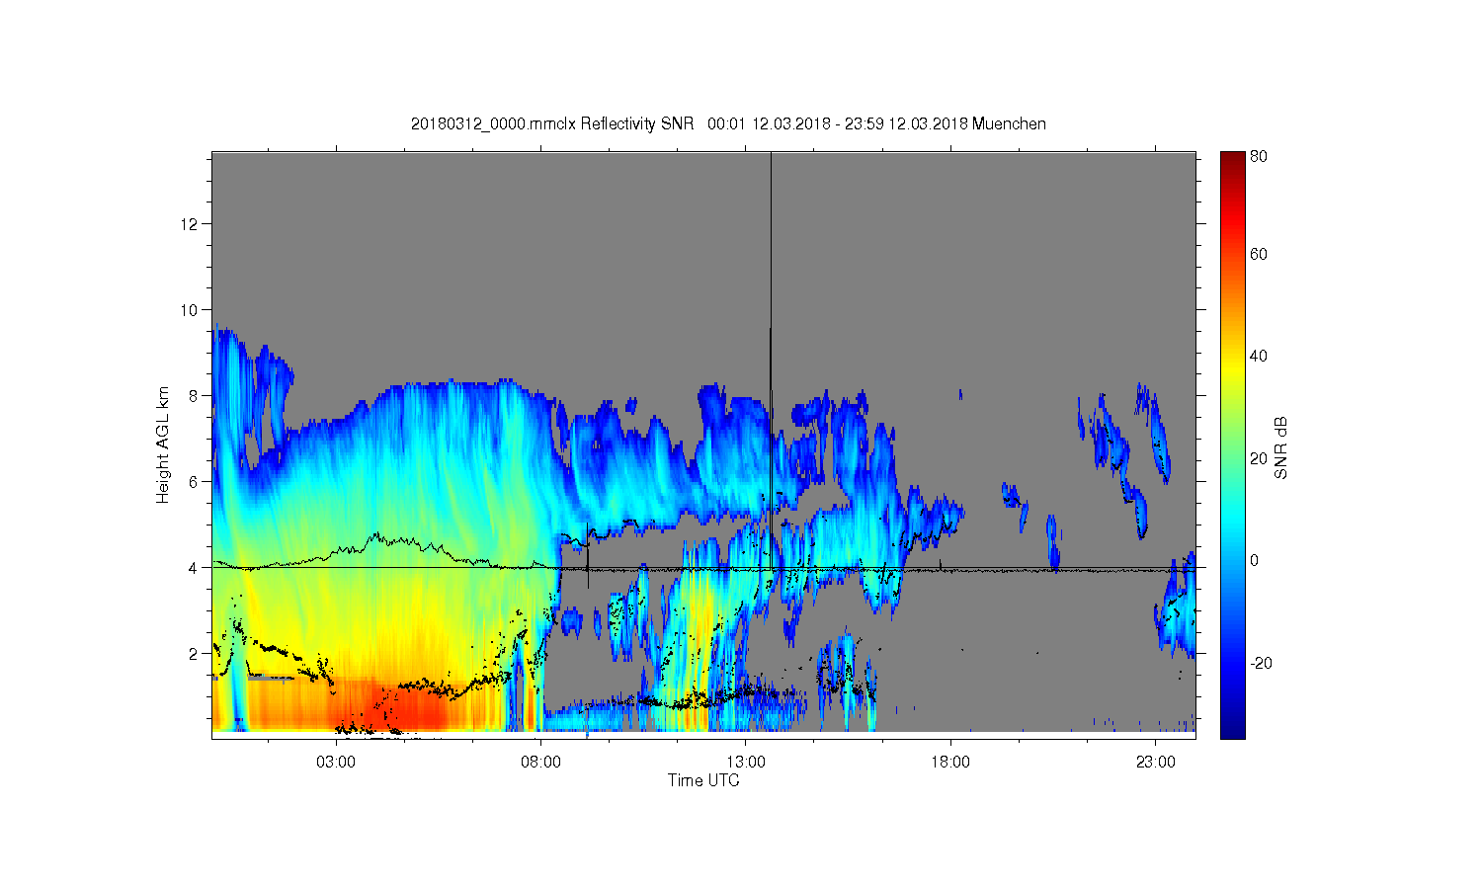Click the 18:00 time tick label
The width and height of the screenshot is (1482, 889).
click(951, 763)
